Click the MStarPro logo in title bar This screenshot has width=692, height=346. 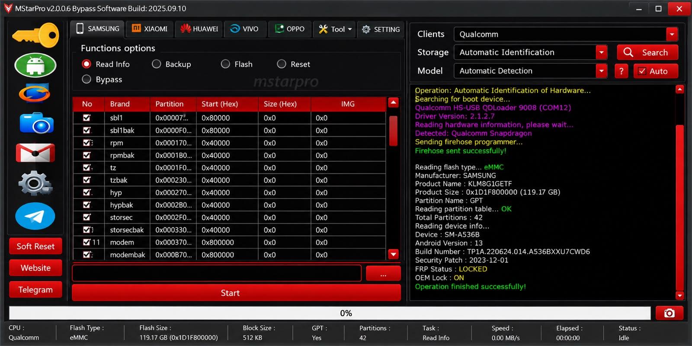click(x=8, y=8)
